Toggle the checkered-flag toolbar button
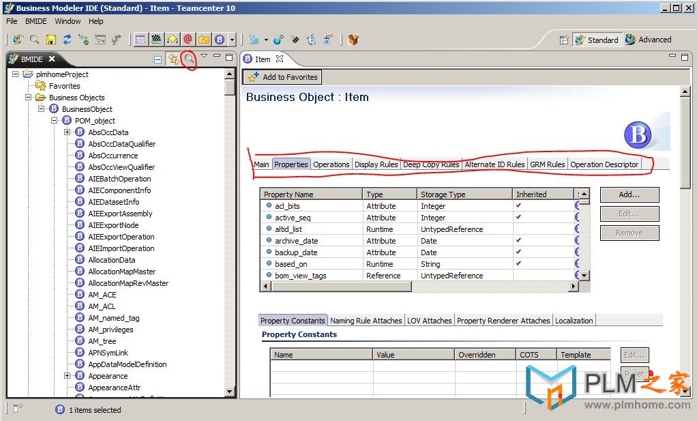The height and width of the screenshot is (421, 697). coord(156,40)
